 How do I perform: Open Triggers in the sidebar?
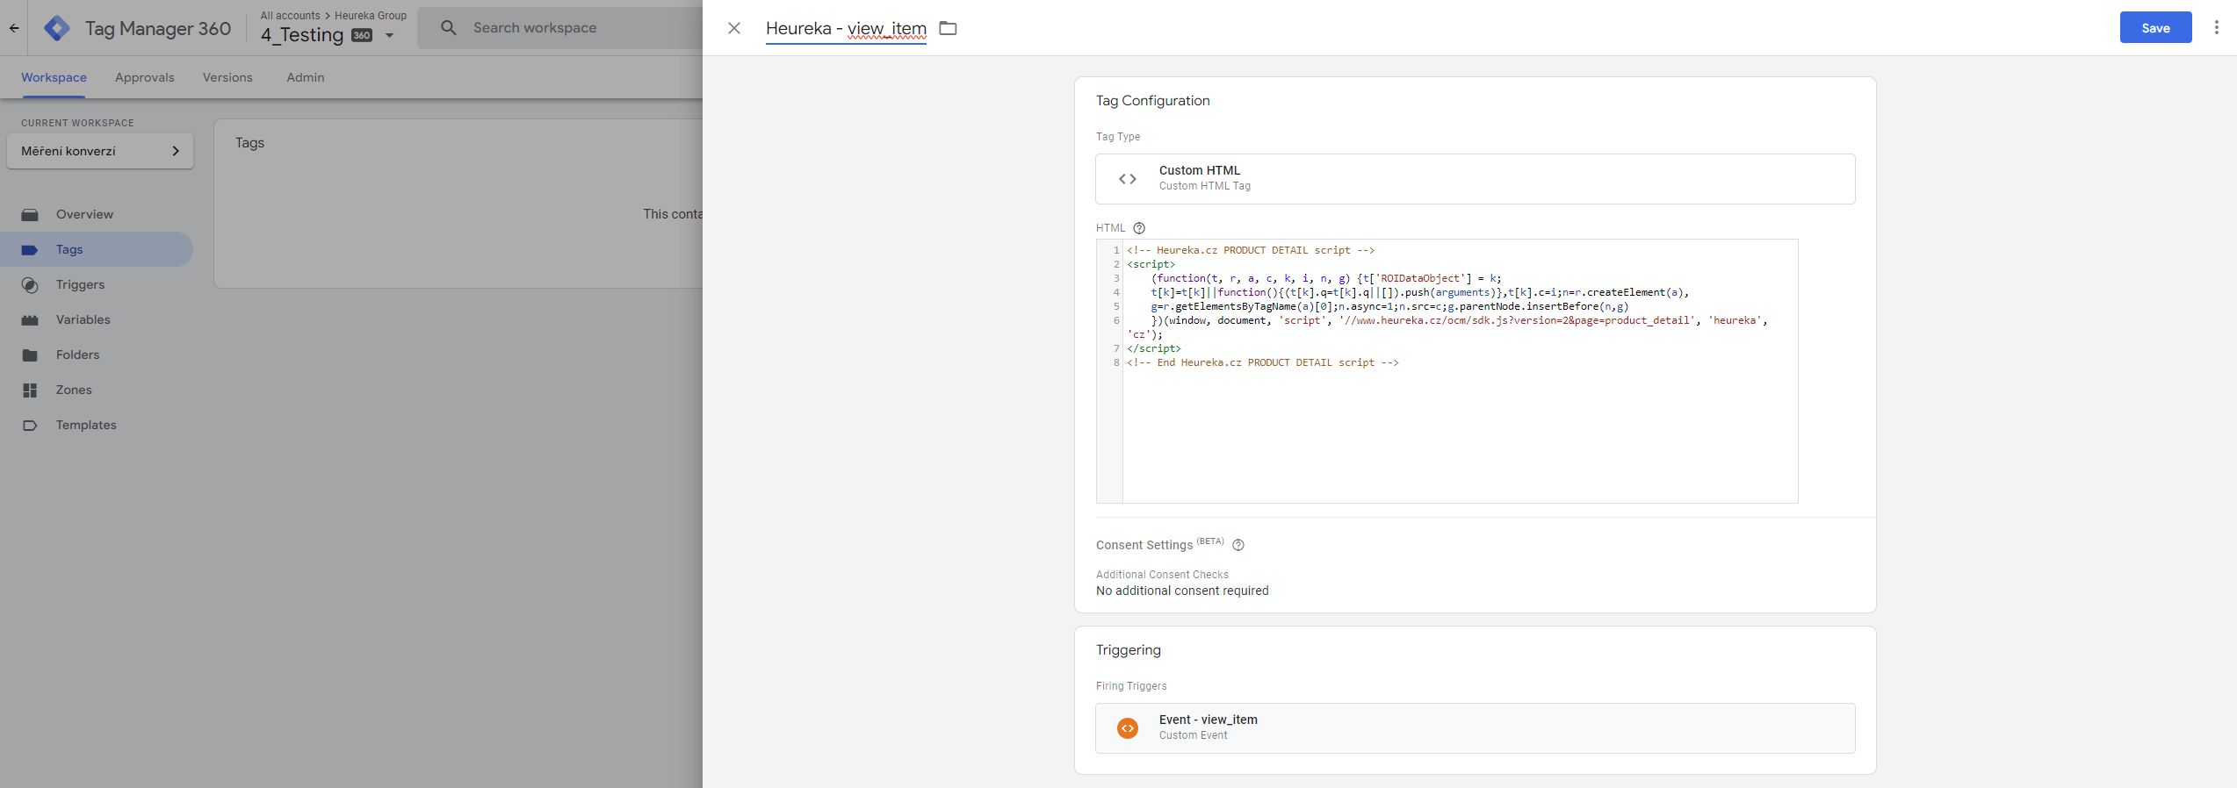97,284
